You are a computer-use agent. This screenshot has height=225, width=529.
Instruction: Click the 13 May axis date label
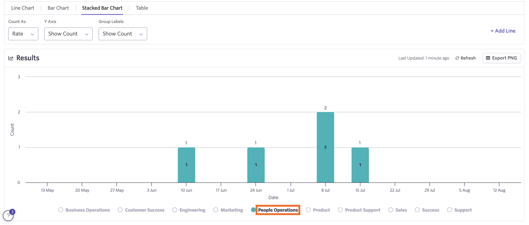(47, 190)
